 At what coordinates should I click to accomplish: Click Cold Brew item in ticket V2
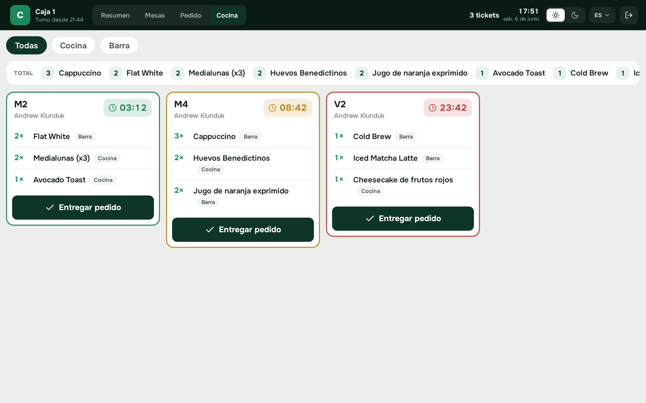pyautogui.click(x=372, y=137)
